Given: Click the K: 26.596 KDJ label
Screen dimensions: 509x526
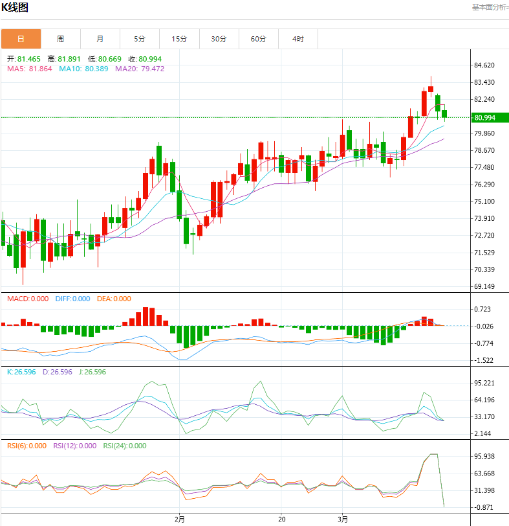Looking at the screenshot, I should point(21,372).
